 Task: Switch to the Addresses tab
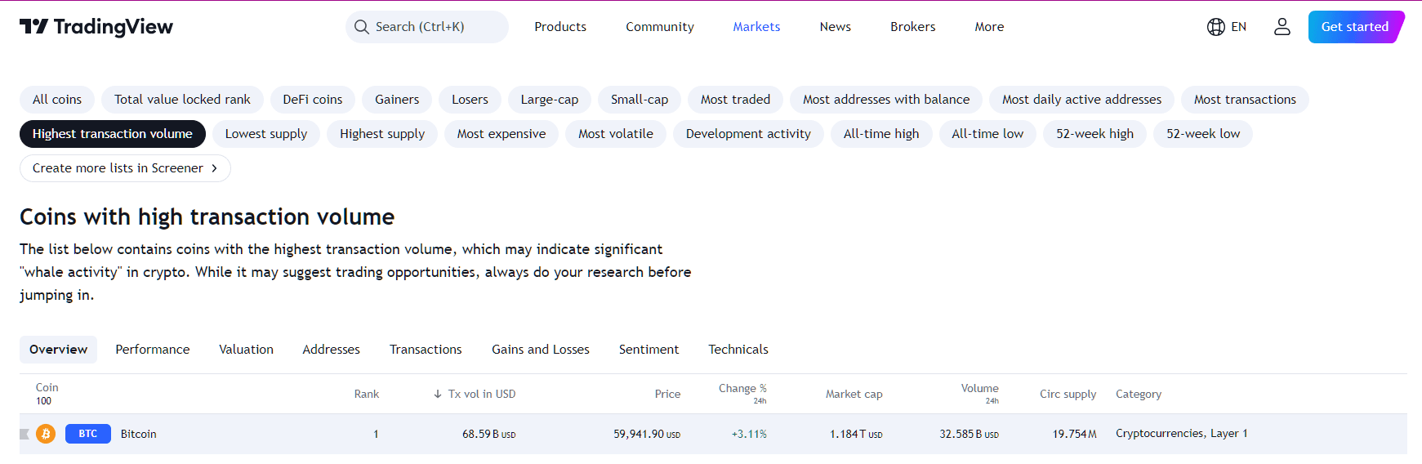[x=331, y=350]
